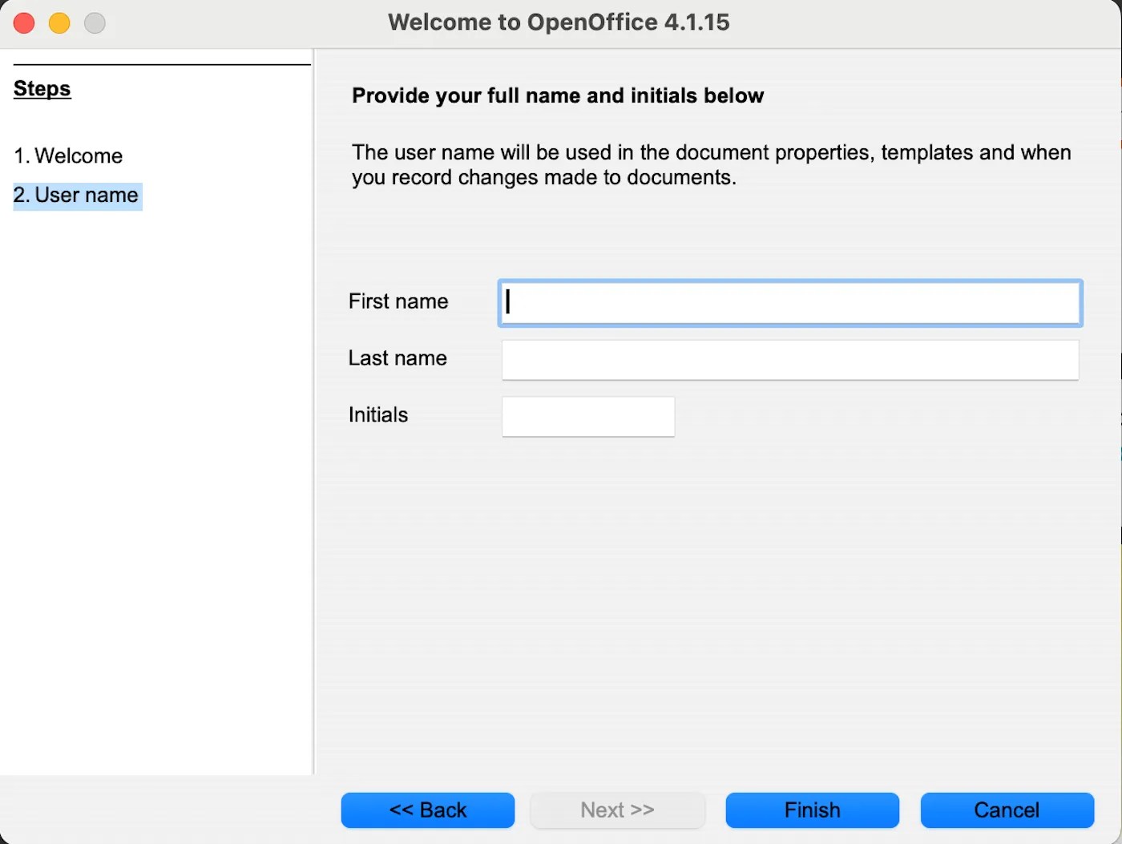Click the << Back button

click(427, 810)
